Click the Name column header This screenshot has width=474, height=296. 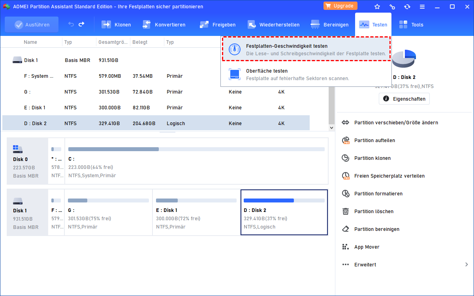(x=30, y=42)
